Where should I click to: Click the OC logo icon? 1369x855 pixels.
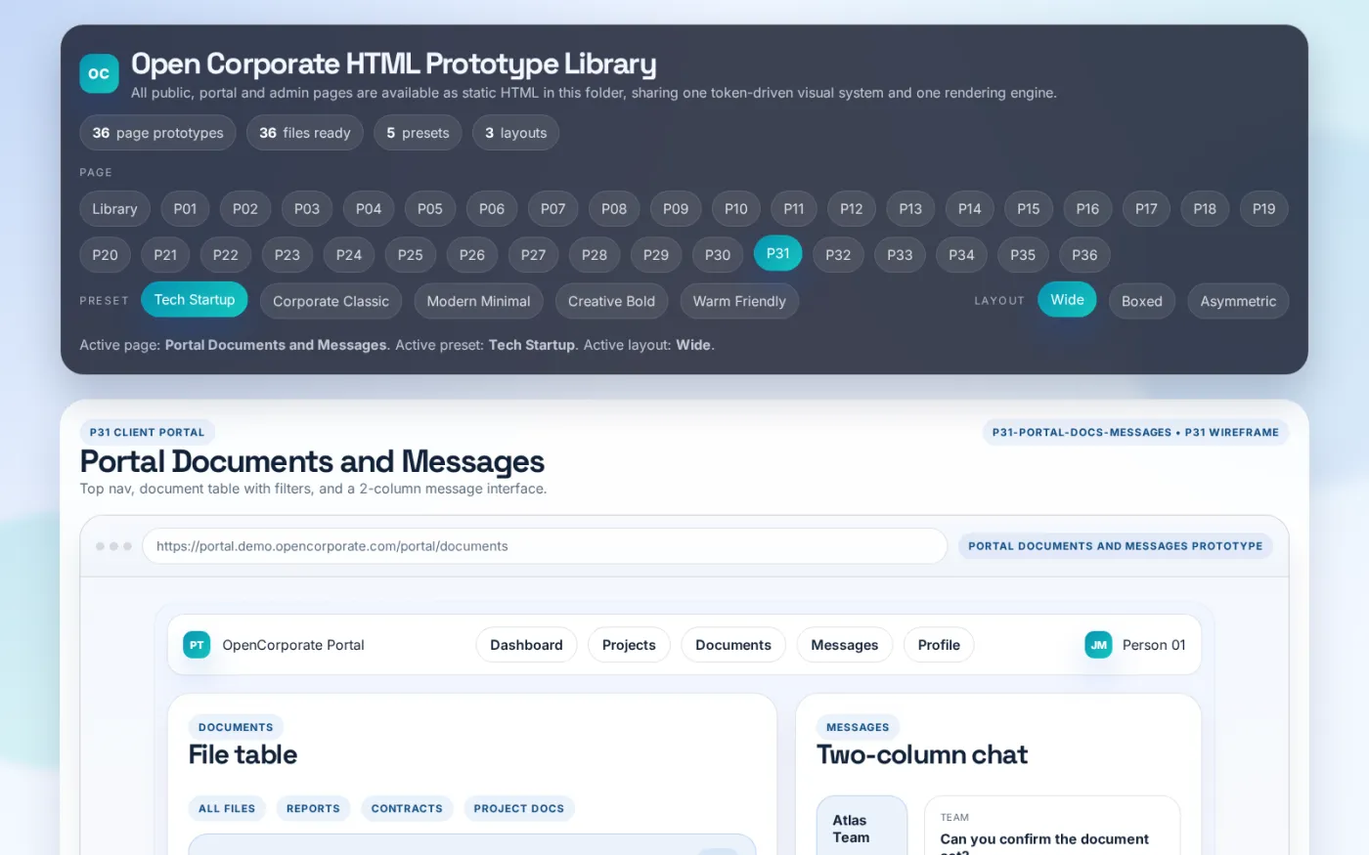(99, 73)
